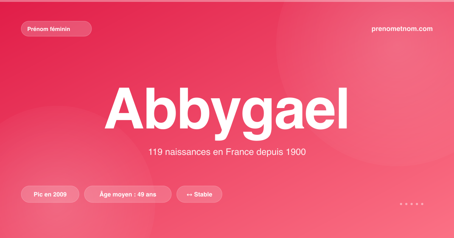Viewport: 454px width, 238px height.
Task: Click "119 naissances en France depuis 1900" text
Action: click(x=227, y=152)
